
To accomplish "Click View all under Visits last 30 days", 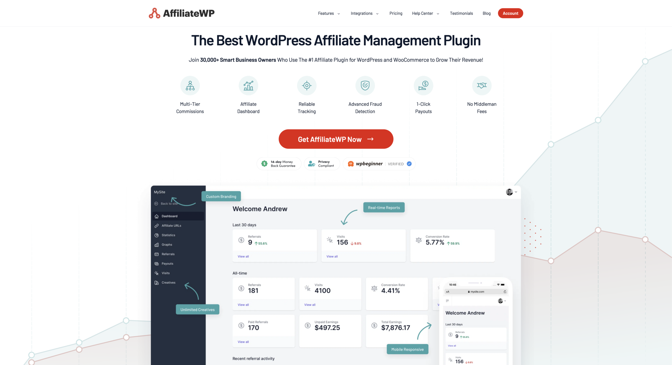I will coord(332,256).
